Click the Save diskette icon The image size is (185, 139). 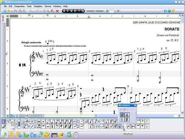[x=15, y=11]
